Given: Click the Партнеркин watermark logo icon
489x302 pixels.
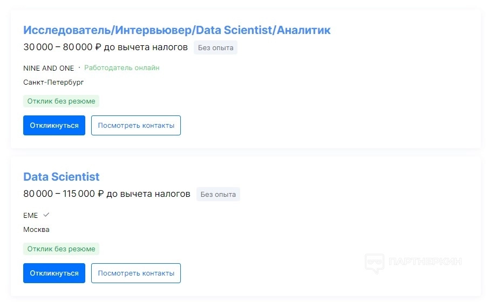Looking at the screenshot, I should (374, 263).
